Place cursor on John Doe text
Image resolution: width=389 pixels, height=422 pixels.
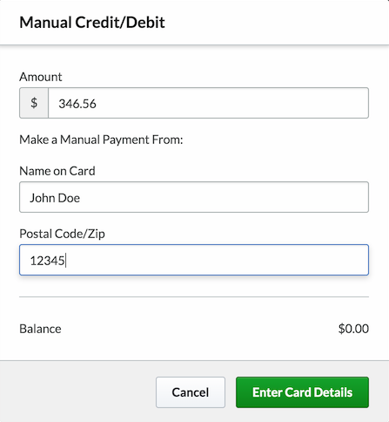pos(55,198)
